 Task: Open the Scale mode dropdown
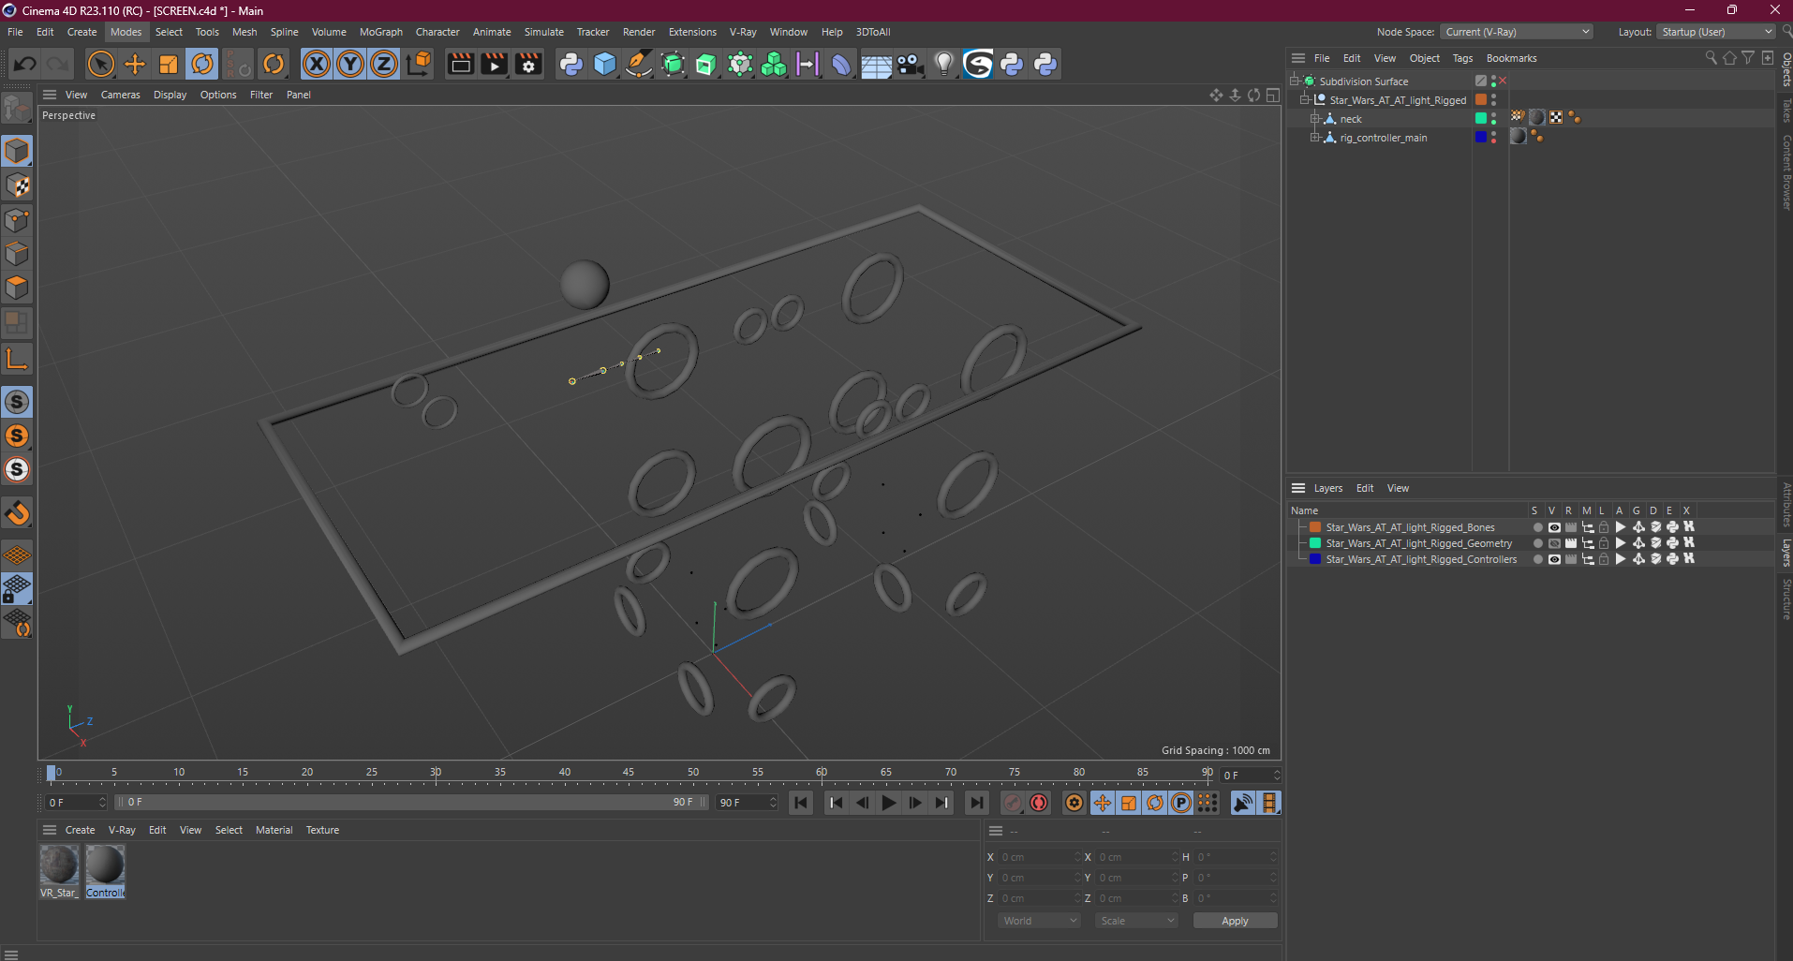click(1137, 921)
